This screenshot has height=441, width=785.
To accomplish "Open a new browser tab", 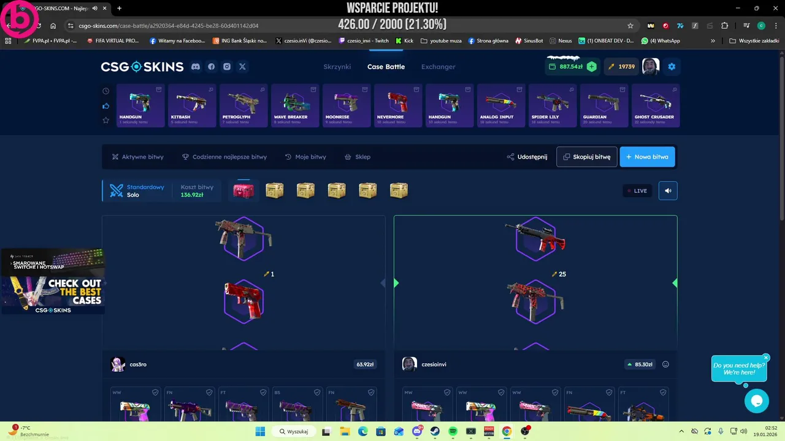I will point(119,8).
